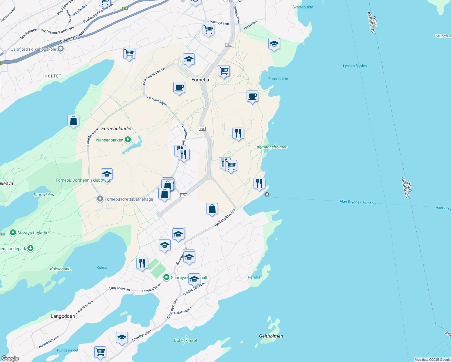Click the shopping bag pin on Fornebulandet peninsula
This screenshot has height=362, width=451.
pyautogui.click(x=73, y=120)
